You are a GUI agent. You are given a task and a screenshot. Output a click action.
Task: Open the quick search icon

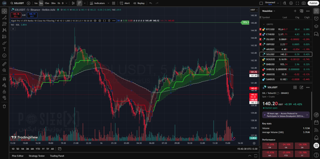[285, 3]
